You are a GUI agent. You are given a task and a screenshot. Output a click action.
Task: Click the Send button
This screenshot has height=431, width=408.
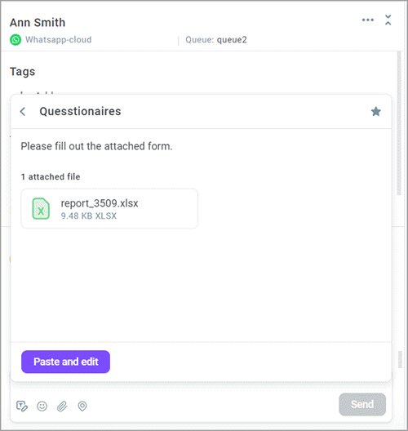coord(362,404)
